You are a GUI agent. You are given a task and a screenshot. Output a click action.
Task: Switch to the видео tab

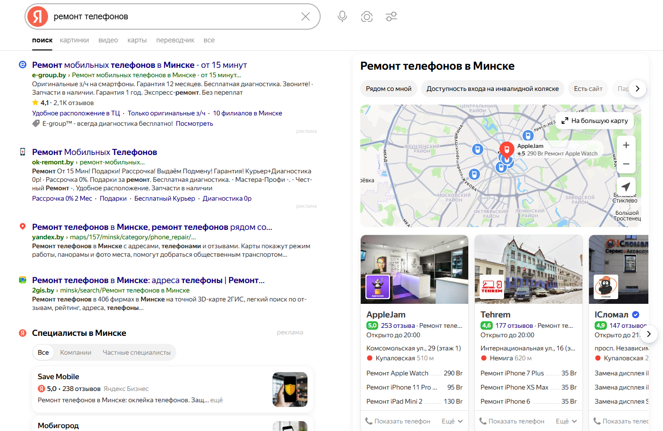click(108, 40)
